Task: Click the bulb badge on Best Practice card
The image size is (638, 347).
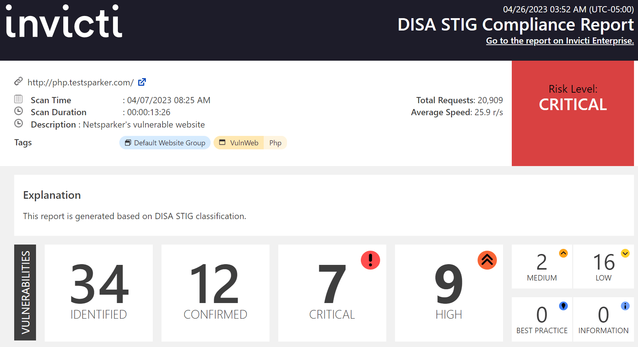Action: [x=563, y=306]
